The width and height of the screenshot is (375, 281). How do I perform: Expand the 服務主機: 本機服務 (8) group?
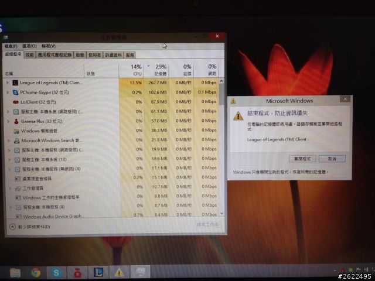coord(11,207)
